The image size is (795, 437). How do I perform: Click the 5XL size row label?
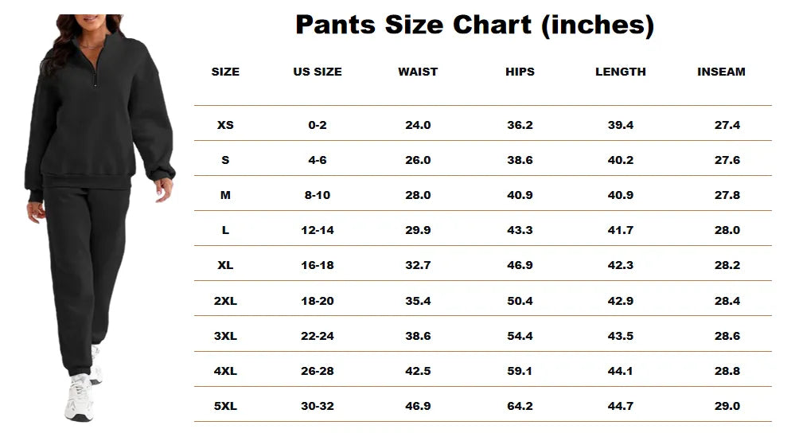coord(225,406)
